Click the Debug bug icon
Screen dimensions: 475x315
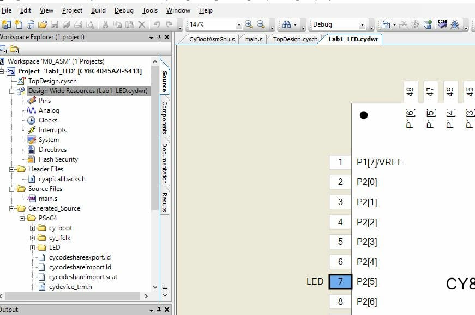pyautogui.click(x=455, y=24)
